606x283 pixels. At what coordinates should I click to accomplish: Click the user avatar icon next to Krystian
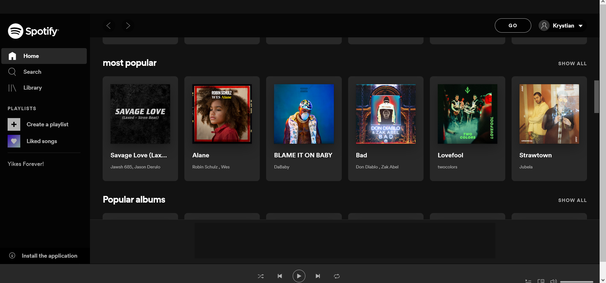tap(544, 26)
